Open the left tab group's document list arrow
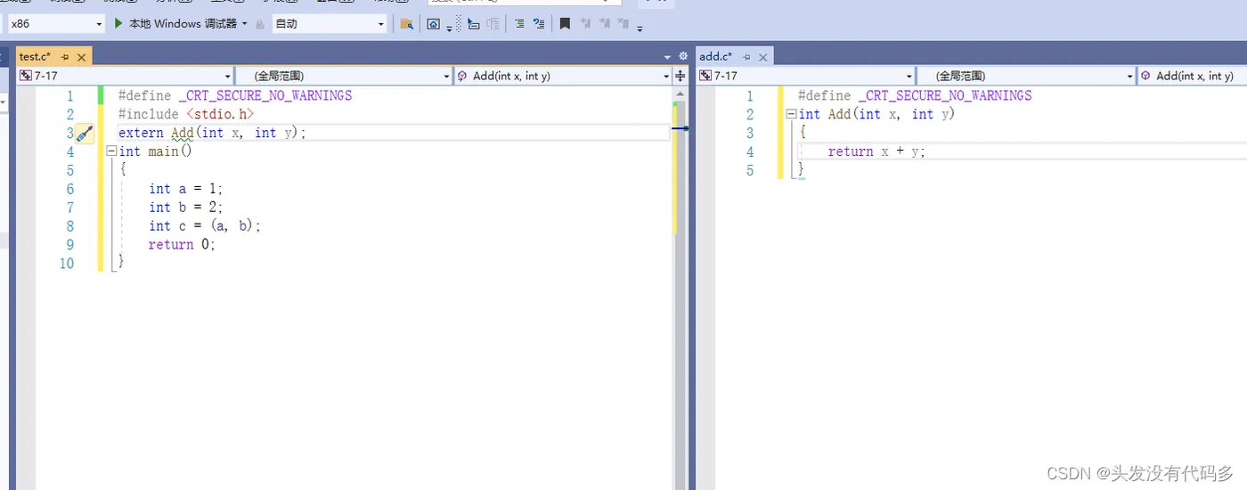The height and width of the screenshot is (490, 1247). [x=667, y=57]
